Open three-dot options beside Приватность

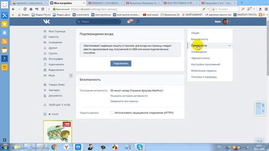pyautogui.click(x=229, y=46)
